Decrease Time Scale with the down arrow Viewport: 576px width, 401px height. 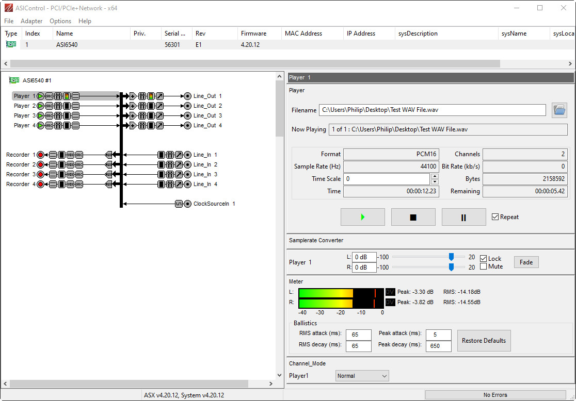click(x=435, y=181)
